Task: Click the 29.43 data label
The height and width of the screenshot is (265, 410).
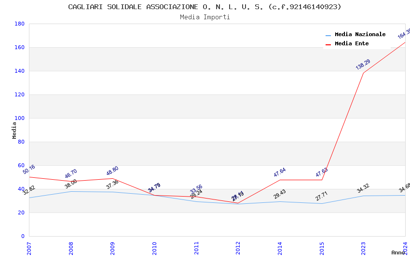Action: click(x=280, y=194)
